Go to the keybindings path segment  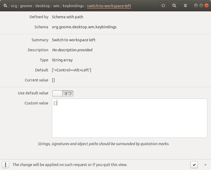[73, 6]
